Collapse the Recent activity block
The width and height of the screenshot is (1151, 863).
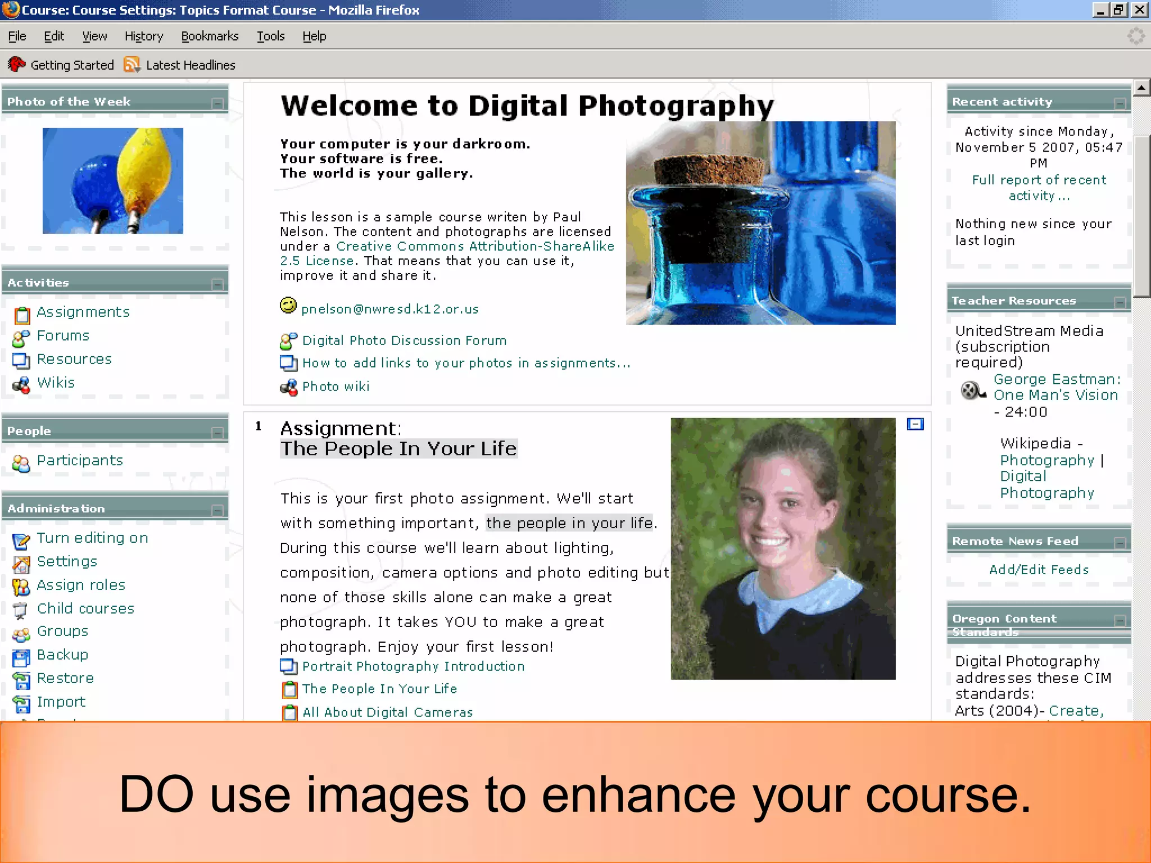[1120, 103]
